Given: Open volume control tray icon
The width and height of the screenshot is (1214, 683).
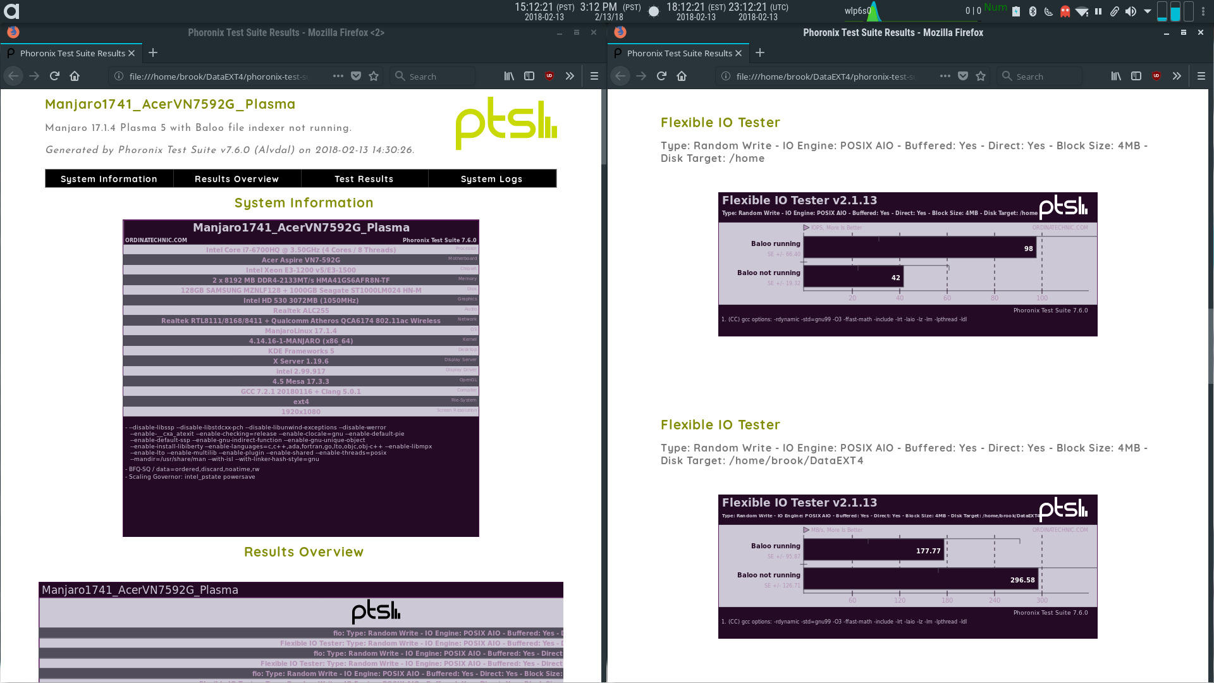Looking at the screenshot, I should [x=1131, y=11].
